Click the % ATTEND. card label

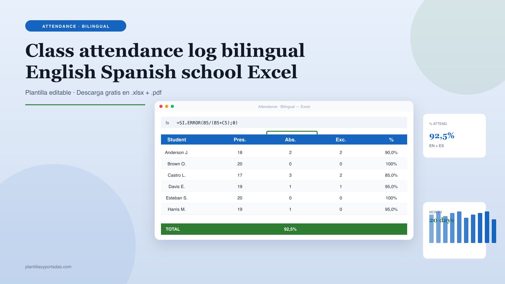[x=438, y=124]
